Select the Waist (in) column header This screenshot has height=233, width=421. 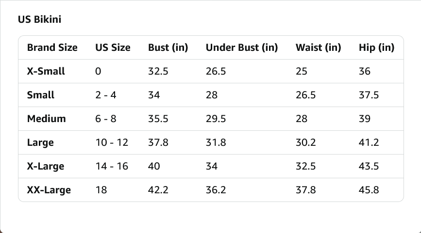pyautogui.click(x=319, y=47)
